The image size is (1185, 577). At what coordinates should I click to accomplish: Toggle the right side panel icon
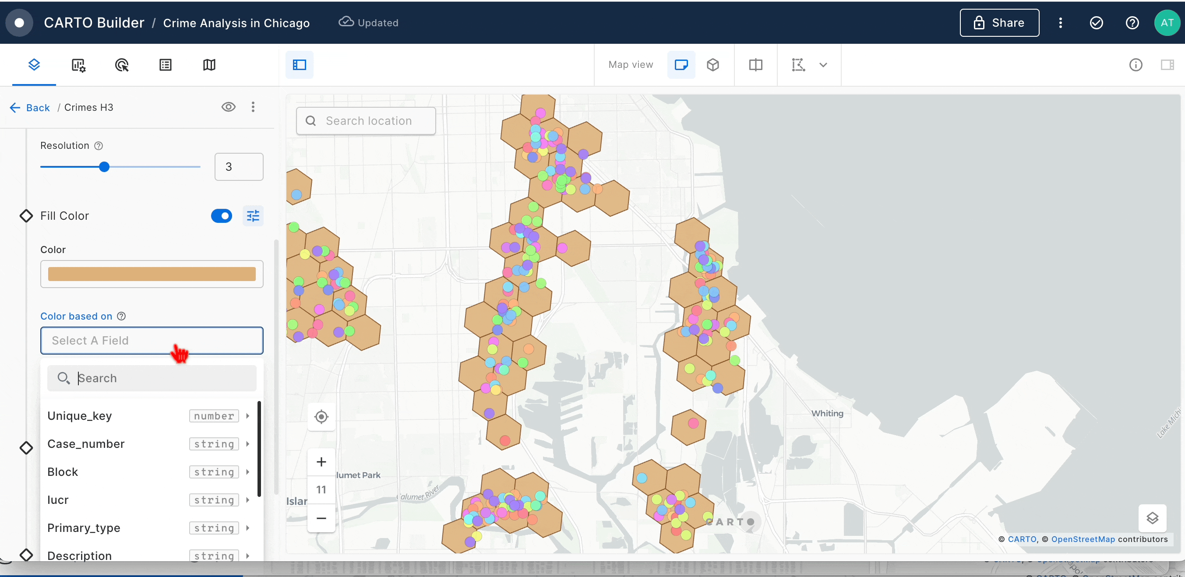coord(1167,65)
